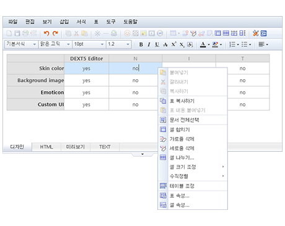The width and height of the screenshot is (285, 226).
Task: Open the 도움말 menu
Action: pyautogui.click(x=130, y=22)
